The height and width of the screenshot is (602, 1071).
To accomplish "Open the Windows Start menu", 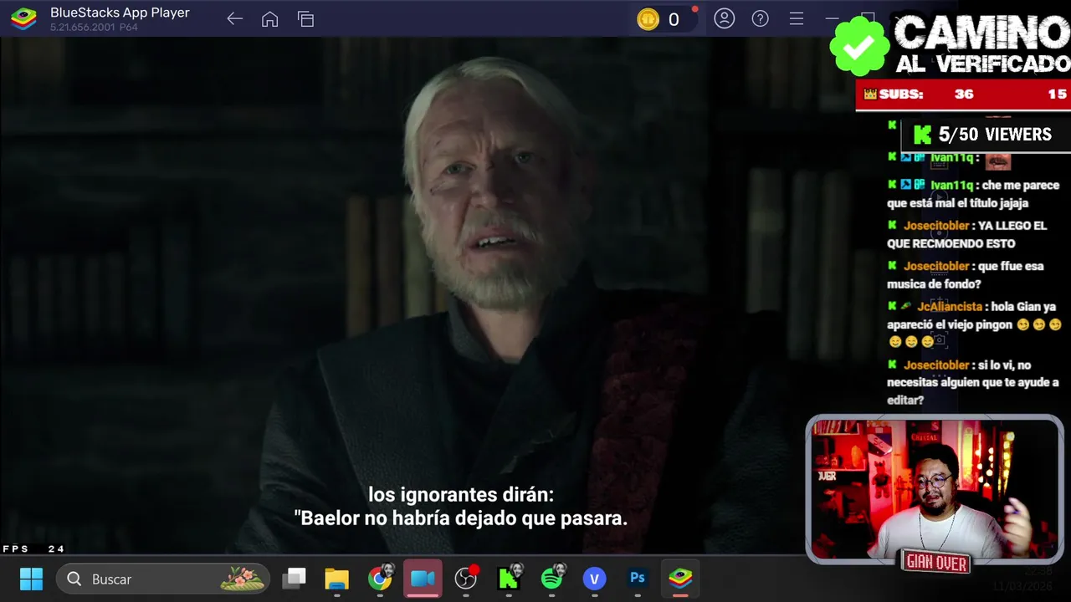I will pyautogui.click(x=31, y=579).
